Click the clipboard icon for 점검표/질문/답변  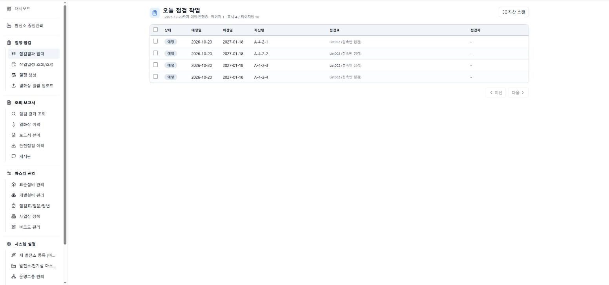(x=14, y=206)
